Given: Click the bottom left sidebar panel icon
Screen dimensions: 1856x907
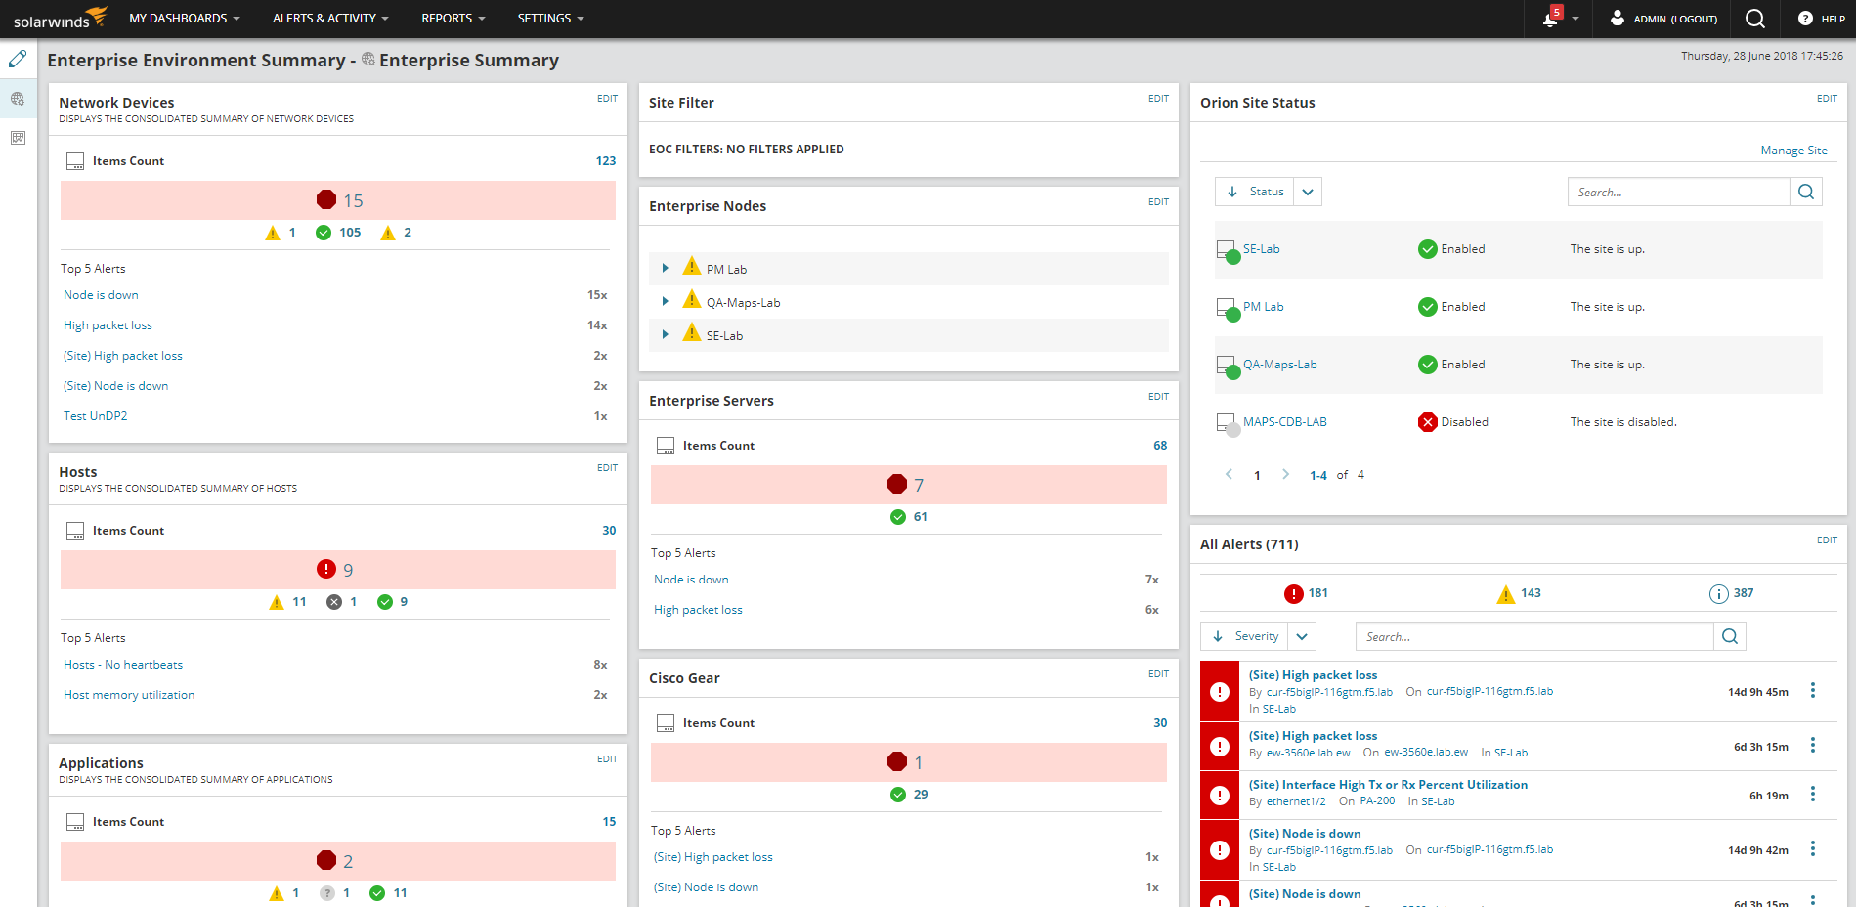Looking at the screenshot, I should pos(18,138).
